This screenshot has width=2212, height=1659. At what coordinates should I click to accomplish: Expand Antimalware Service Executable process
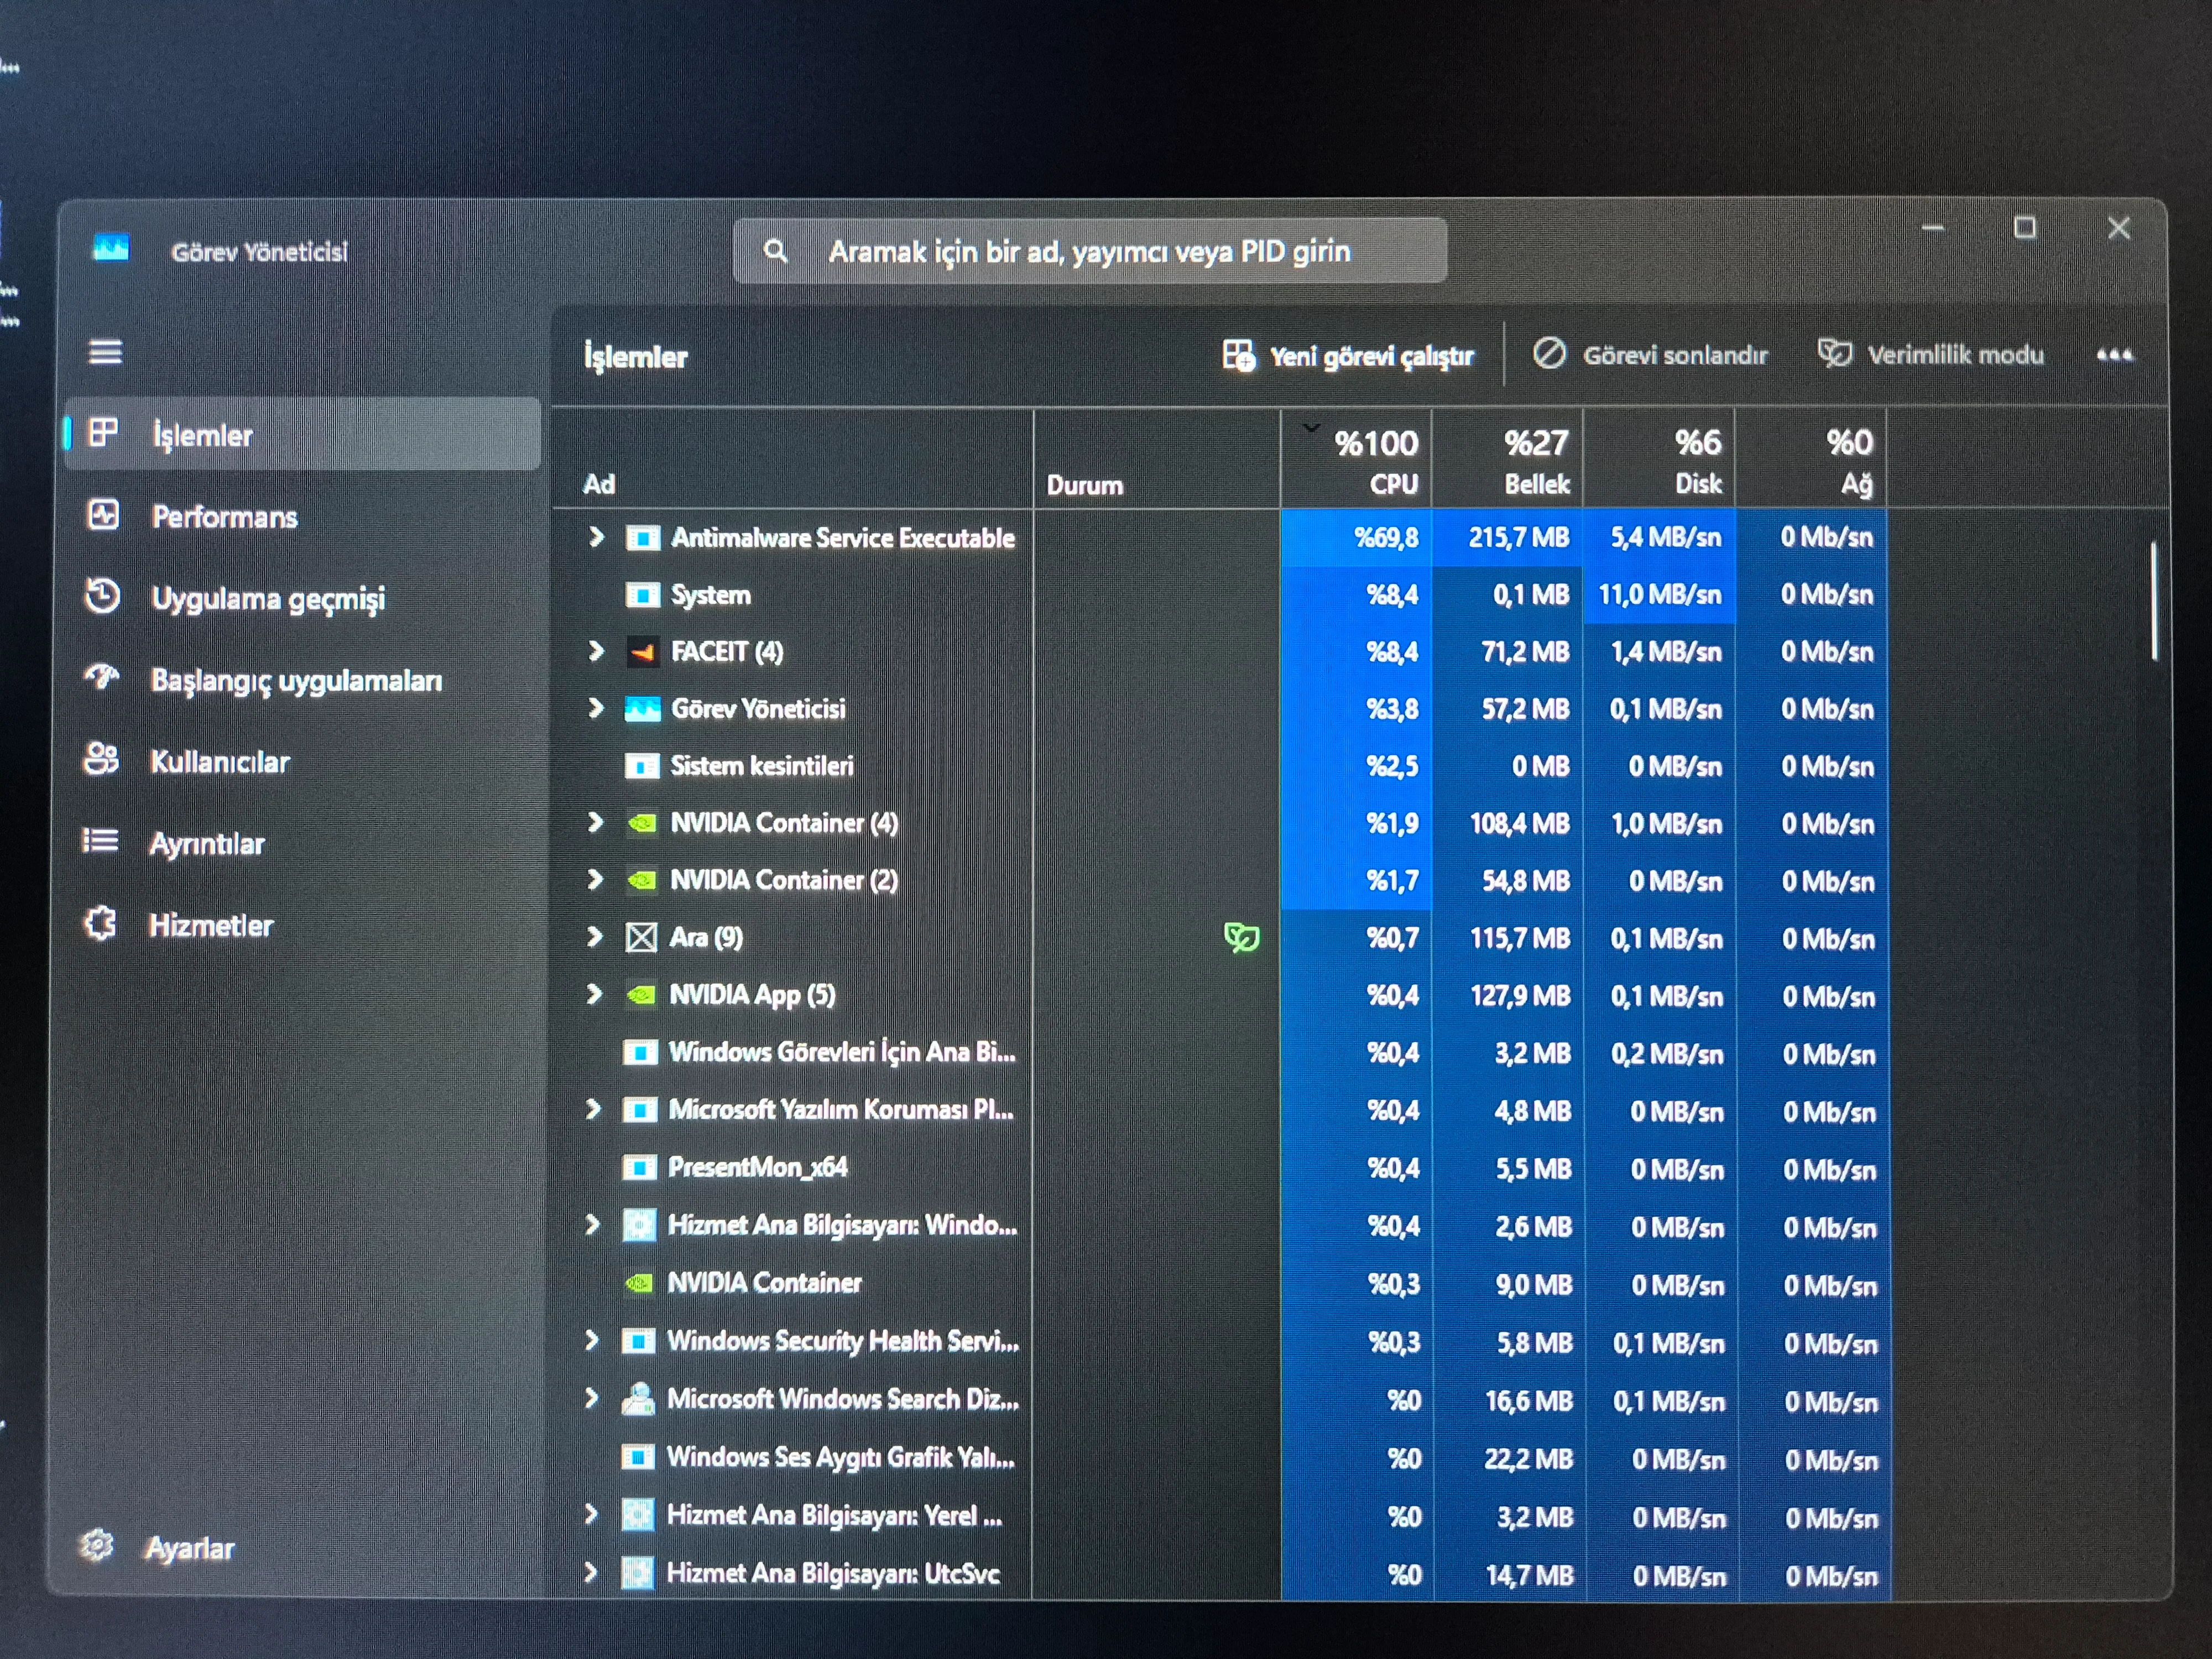[597, 537]
